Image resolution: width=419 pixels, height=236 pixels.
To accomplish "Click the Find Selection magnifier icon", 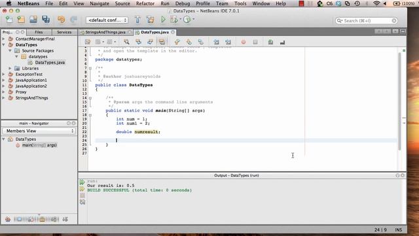I will click(126, 42).
